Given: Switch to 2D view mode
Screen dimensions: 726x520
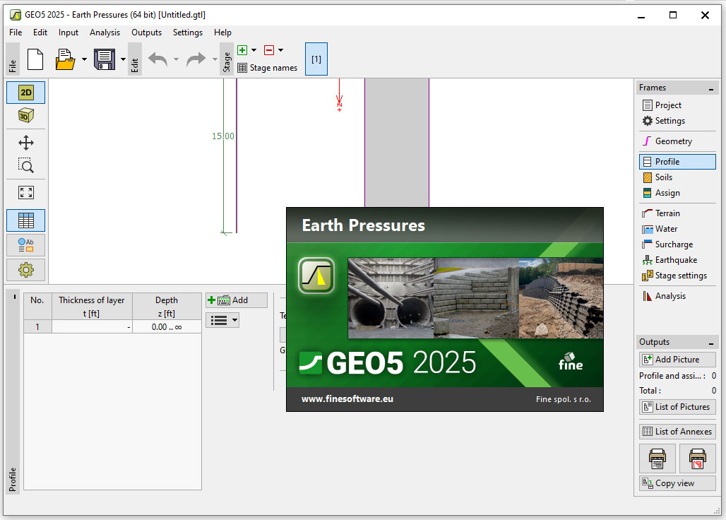Looking at the screenshot, I should [x=26, y=93].
